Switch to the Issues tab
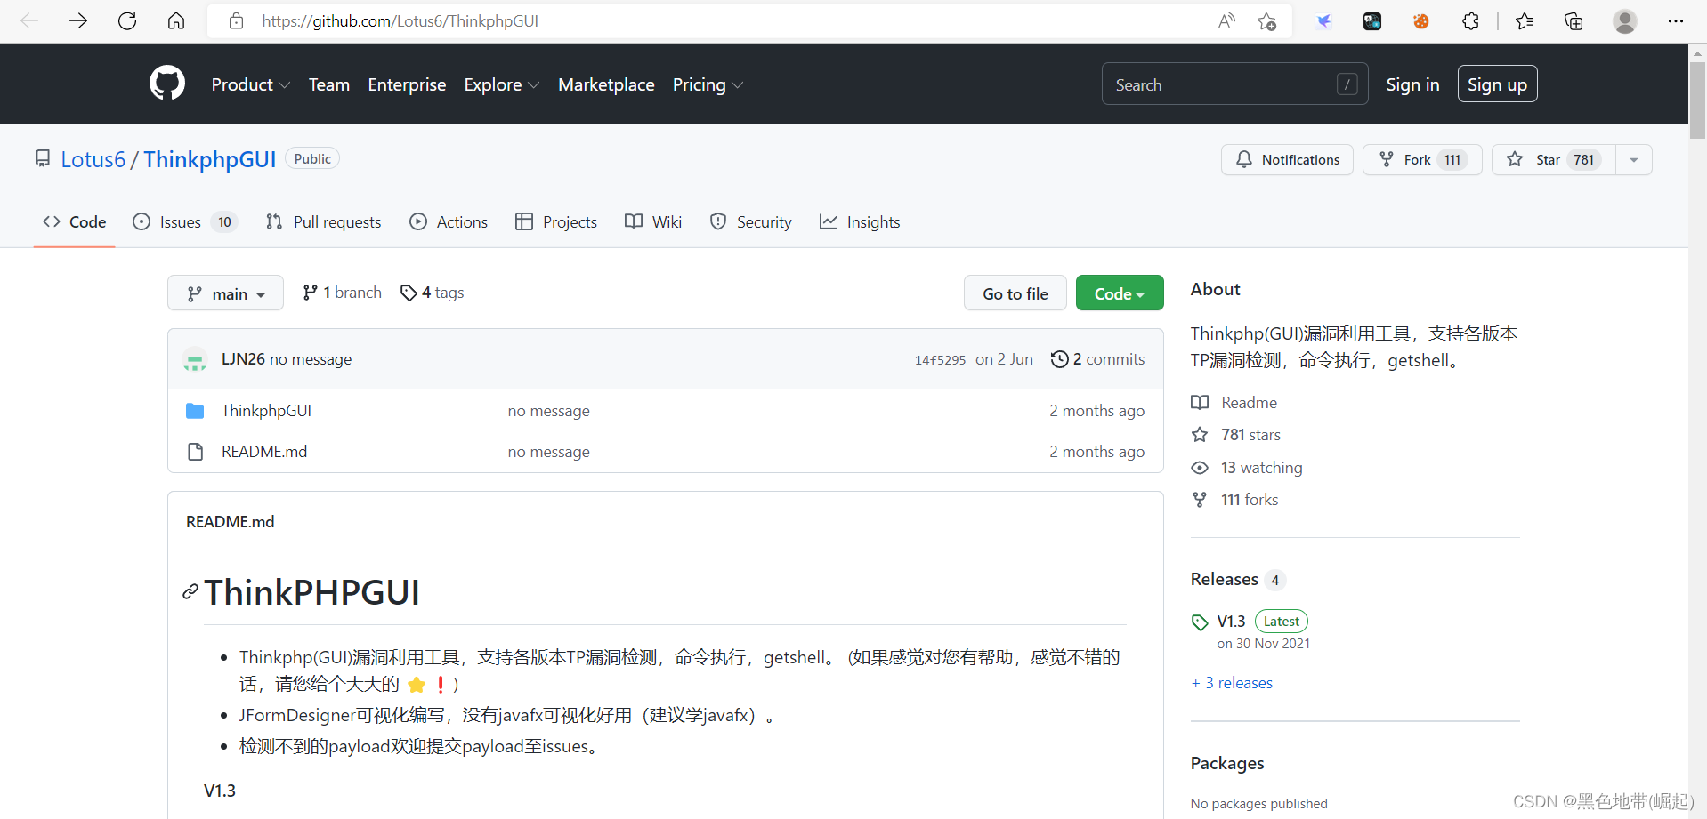 coord(179,221)
